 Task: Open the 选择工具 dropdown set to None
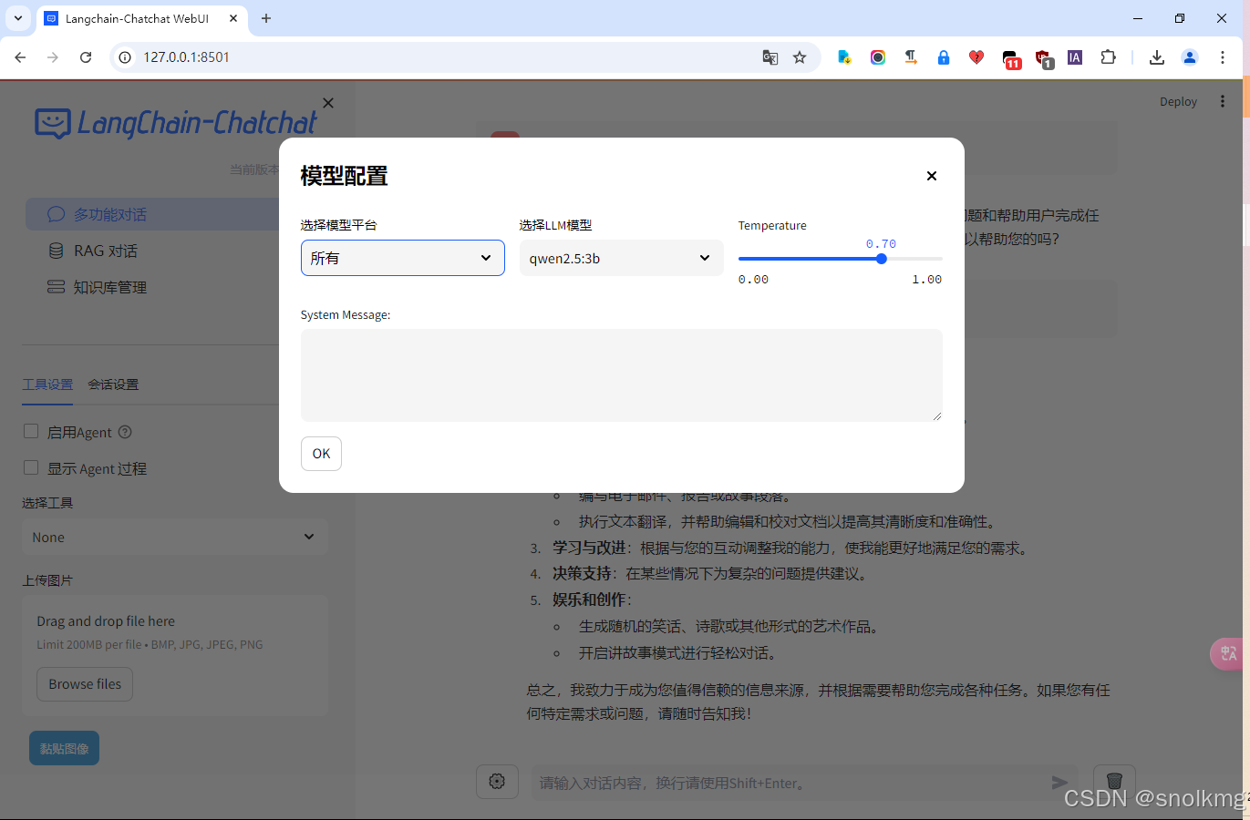174,537
